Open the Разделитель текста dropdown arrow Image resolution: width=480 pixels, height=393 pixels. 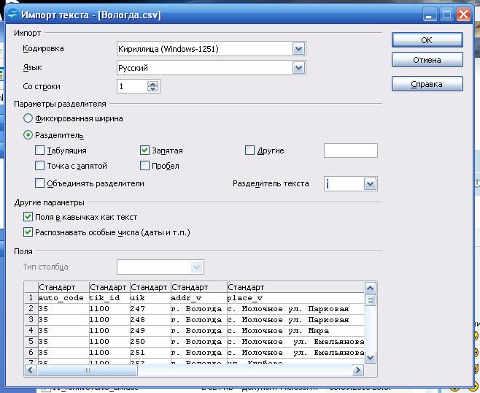click(x=370, y=184)
